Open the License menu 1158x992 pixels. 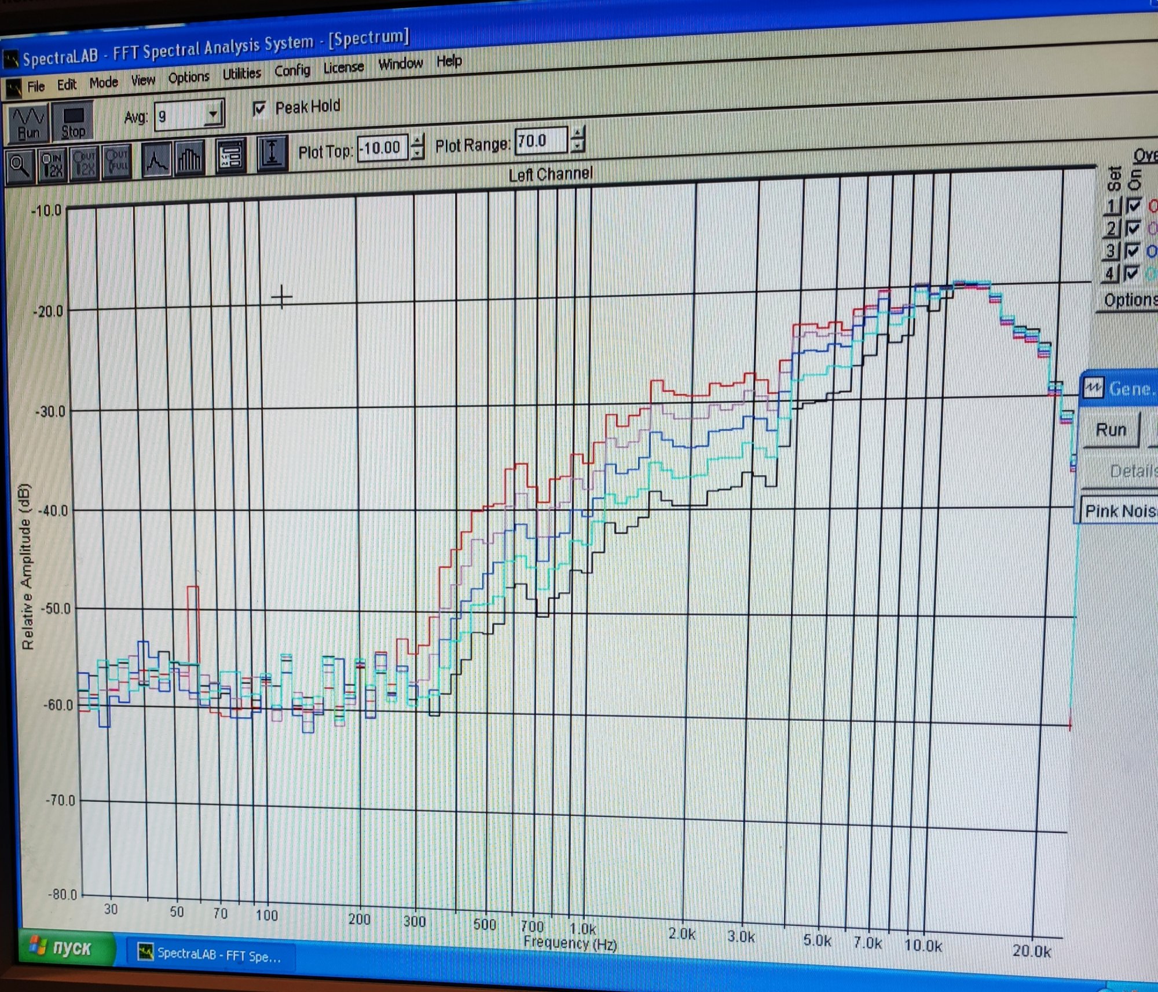pos(343,68)
